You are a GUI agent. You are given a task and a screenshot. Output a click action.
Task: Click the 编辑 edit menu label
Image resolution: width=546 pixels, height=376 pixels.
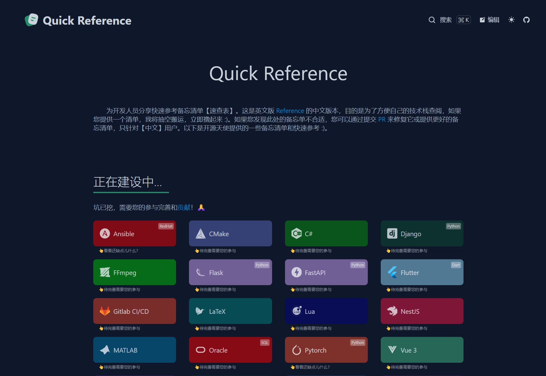pyautogui.click(x=493, y=20)
